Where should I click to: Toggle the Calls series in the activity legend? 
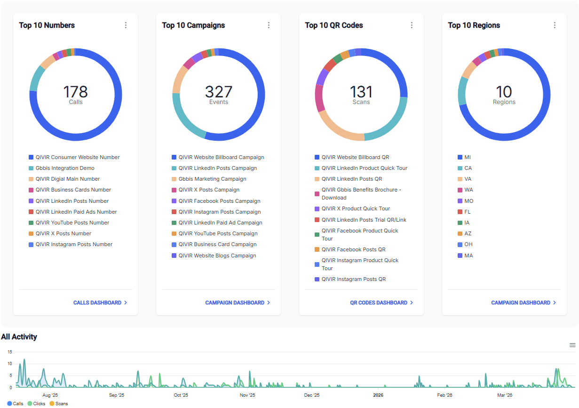coord(16,403)
